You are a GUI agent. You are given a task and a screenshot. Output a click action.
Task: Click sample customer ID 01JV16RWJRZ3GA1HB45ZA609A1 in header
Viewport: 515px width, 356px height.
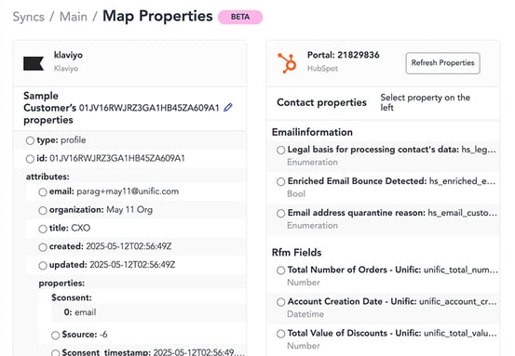tap(149, 108)
